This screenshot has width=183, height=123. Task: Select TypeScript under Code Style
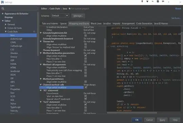click(15, 107)
